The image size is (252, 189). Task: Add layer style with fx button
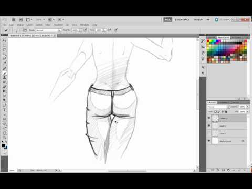218,170
